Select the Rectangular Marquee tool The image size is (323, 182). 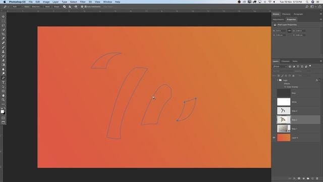pyautogui.click(x=3, y=21)
